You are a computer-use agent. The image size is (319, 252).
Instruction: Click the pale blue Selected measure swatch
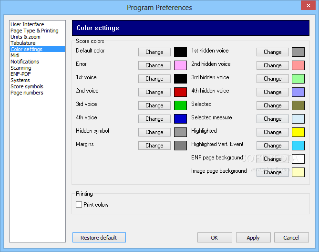298,119
